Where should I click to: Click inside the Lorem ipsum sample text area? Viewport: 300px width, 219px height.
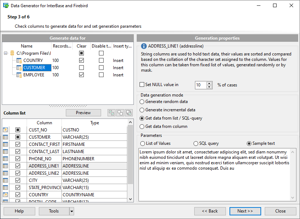coord(214,175)
